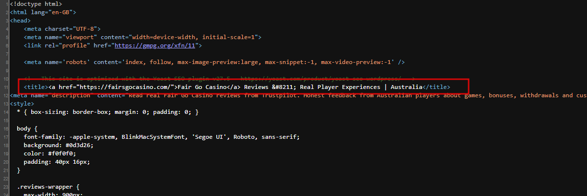
Task: Click the "body {" selector line
Action: pyautogui.click(x=27, y=129)
